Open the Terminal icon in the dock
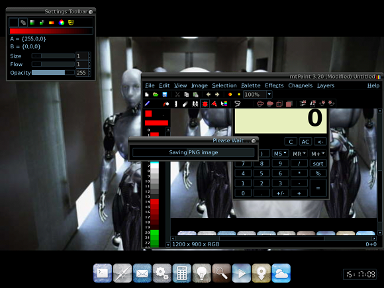Screen dimensions: 384x288 103,273
